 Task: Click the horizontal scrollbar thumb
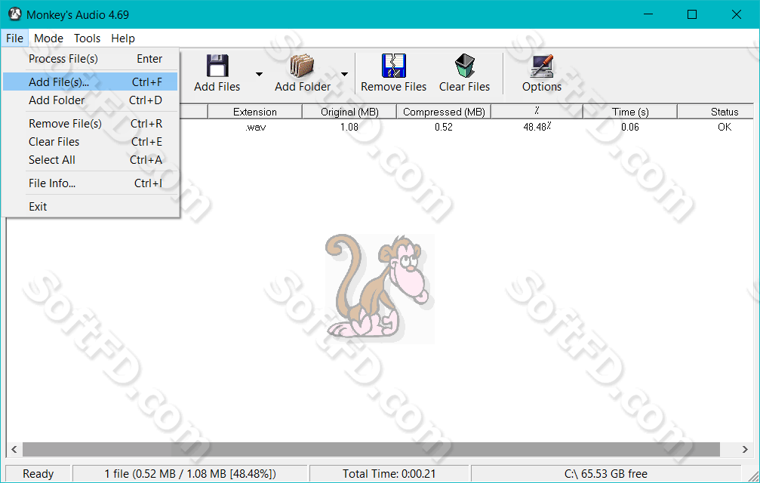[371, 449]
